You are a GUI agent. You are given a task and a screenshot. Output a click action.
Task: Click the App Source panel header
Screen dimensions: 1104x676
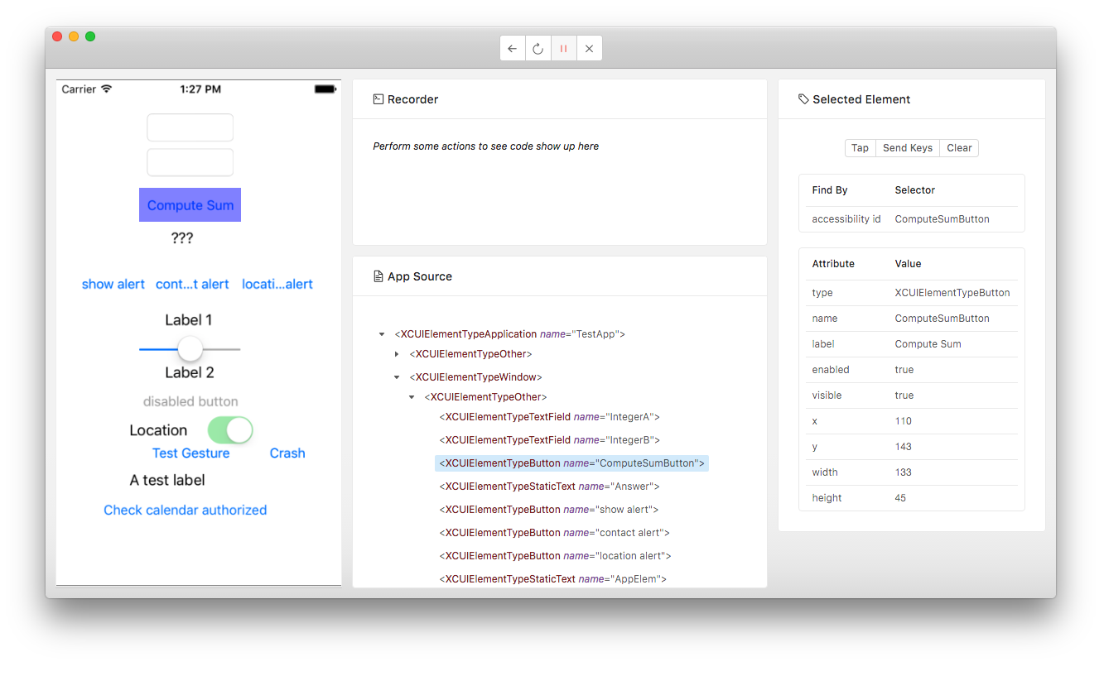click(560, 276)
